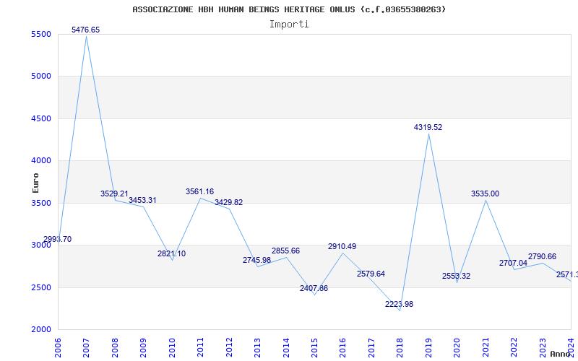Viewport: 578px width, 361px height.
Task: Select data value 2579.64
Action: point(371,274)
